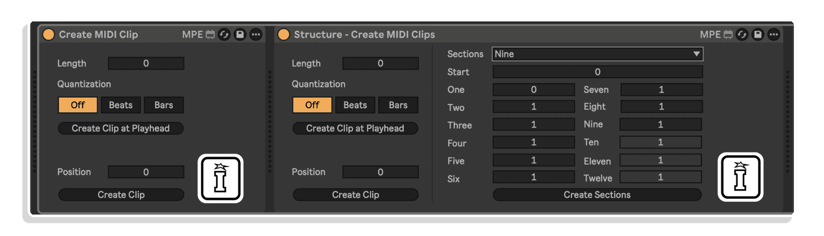Toggle Structure - Create MIDI Clips device activator
824x236 pixels.
284,34
